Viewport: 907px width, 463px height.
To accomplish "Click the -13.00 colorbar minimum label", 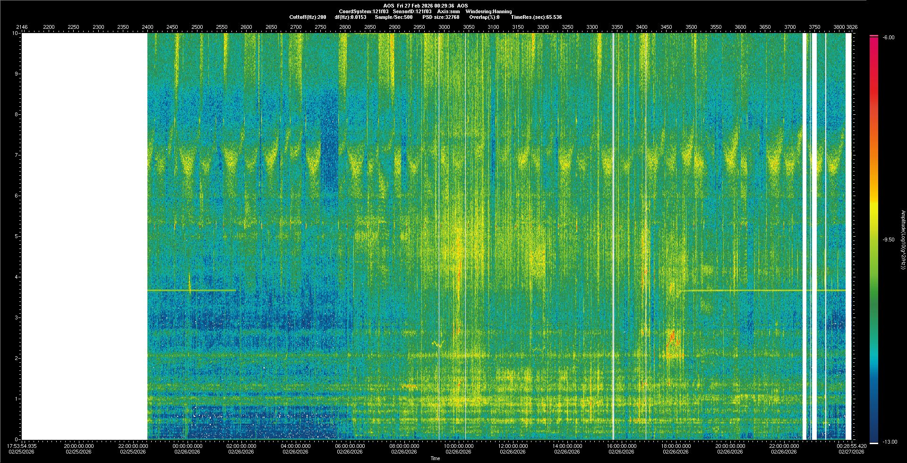I will (x=890, y=442).
